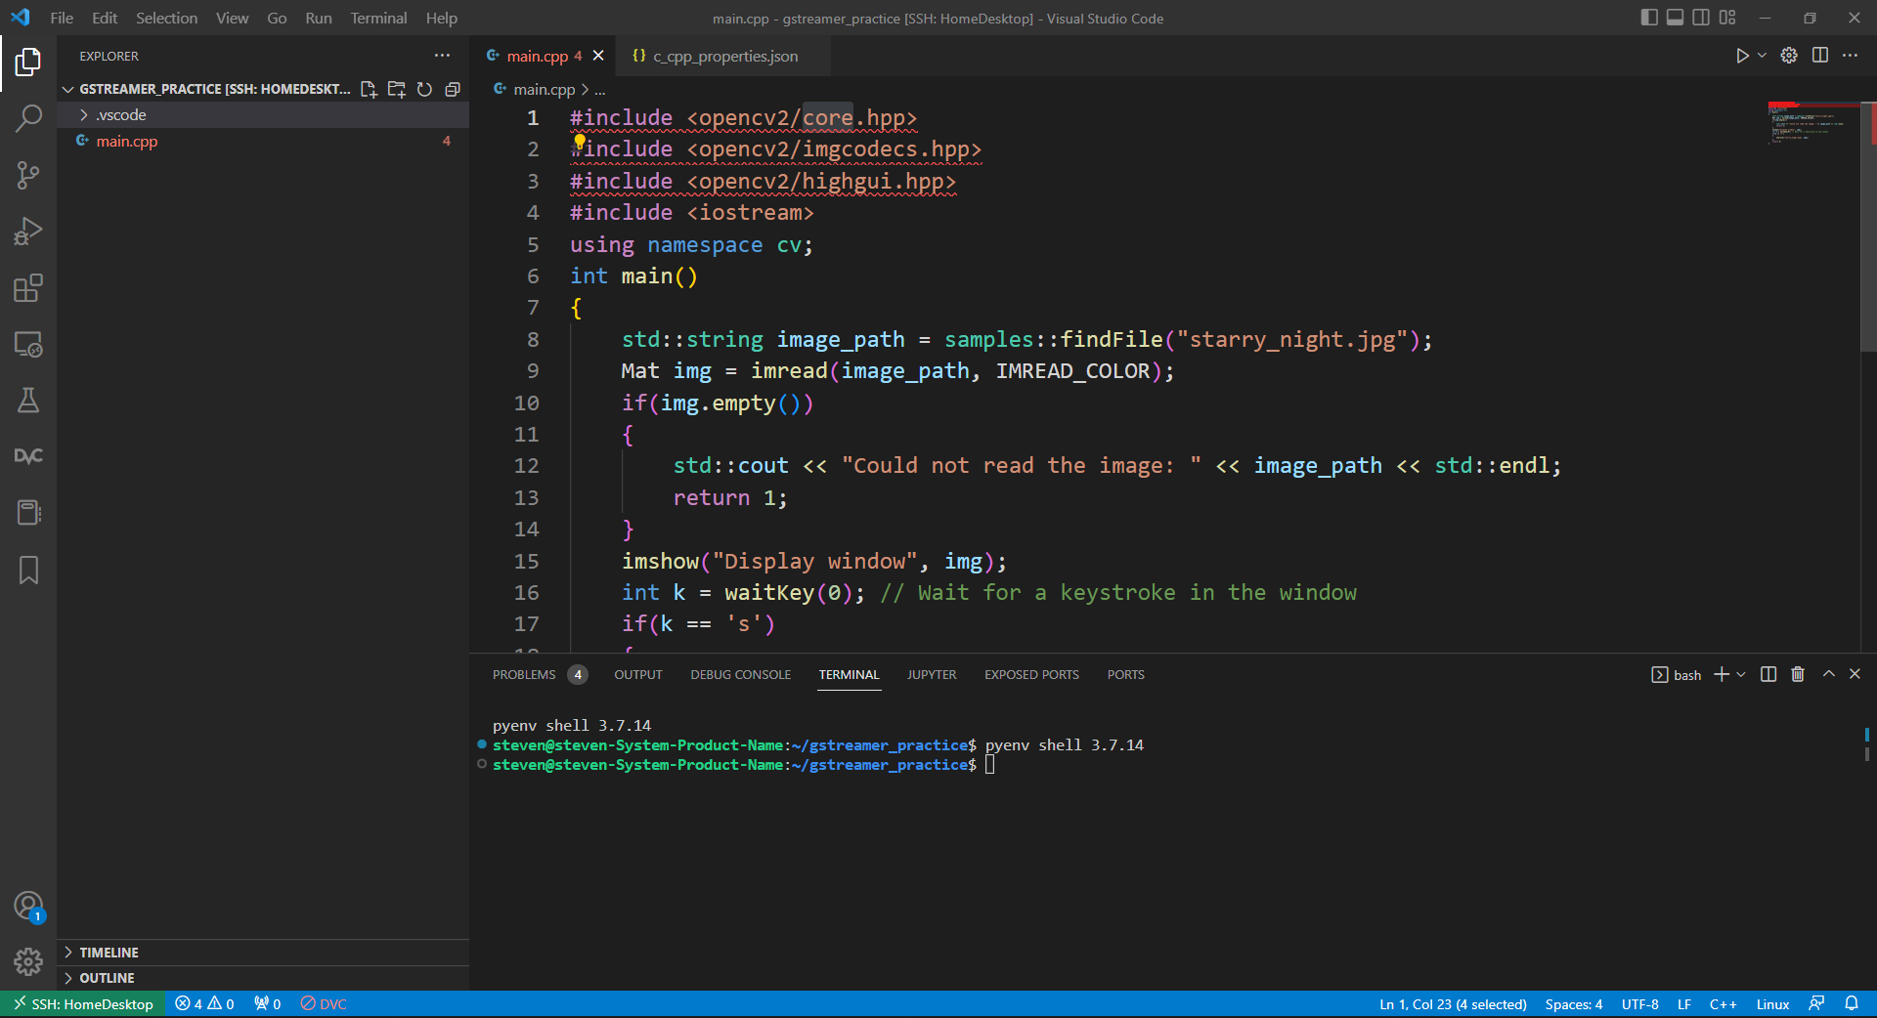Screen dimensions: 1877x1018
Task: Open the Help menu
Action: pos(441,18)
